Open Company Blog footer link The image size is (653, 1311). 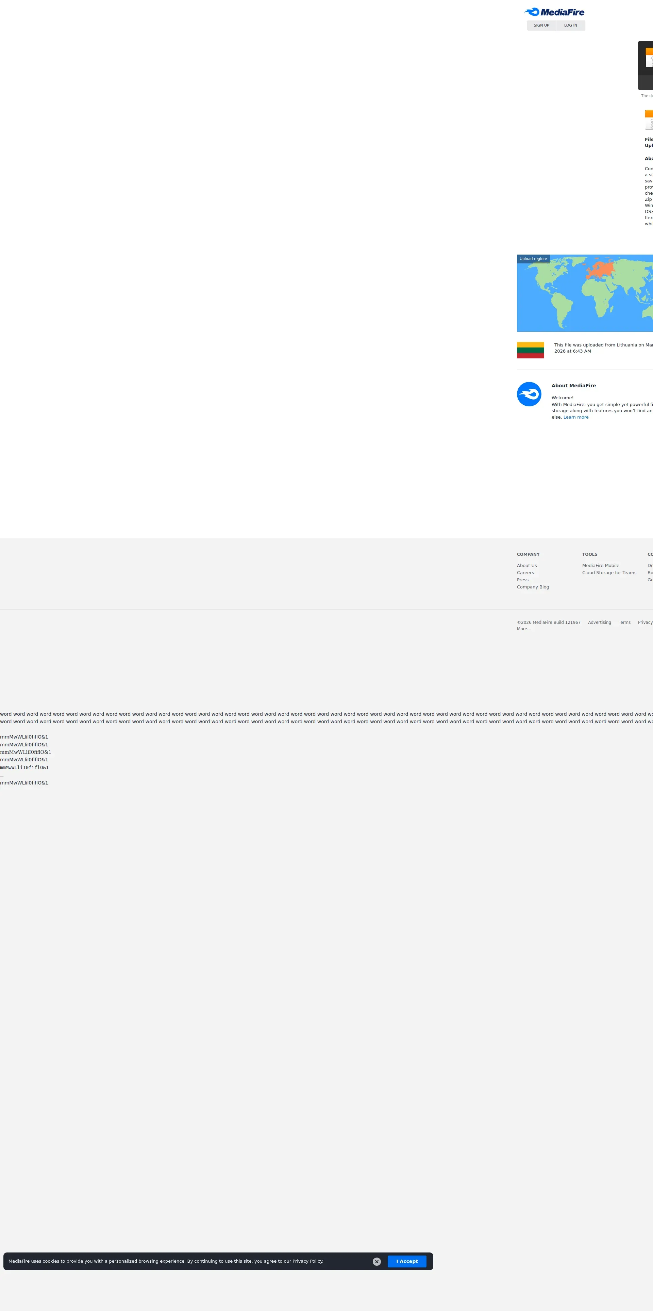[533, 587]
